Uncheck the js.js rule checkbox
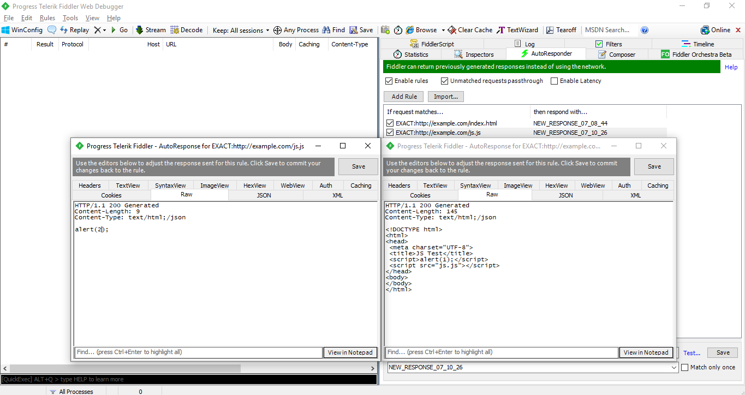The image size is (745, 395). click(390, 133)
